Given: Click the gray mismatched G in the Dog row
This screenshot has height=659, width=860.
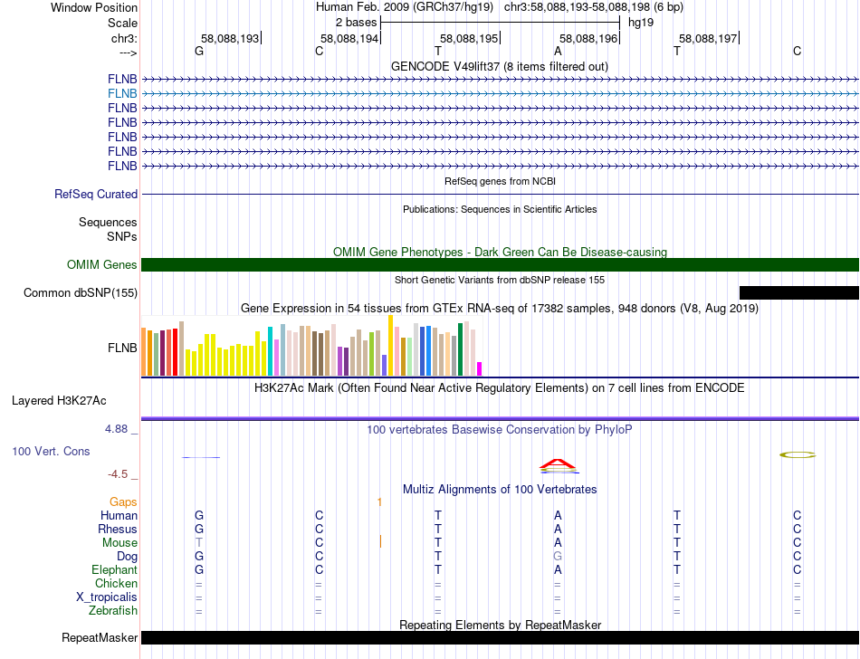Looking at the screenshot, I should coord(558,557).
